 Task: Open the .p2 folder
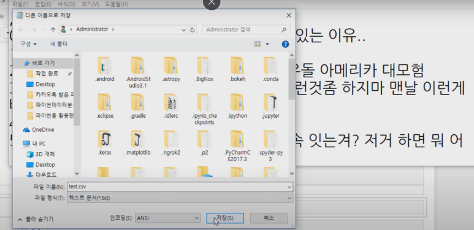click(x=204, y=143)
